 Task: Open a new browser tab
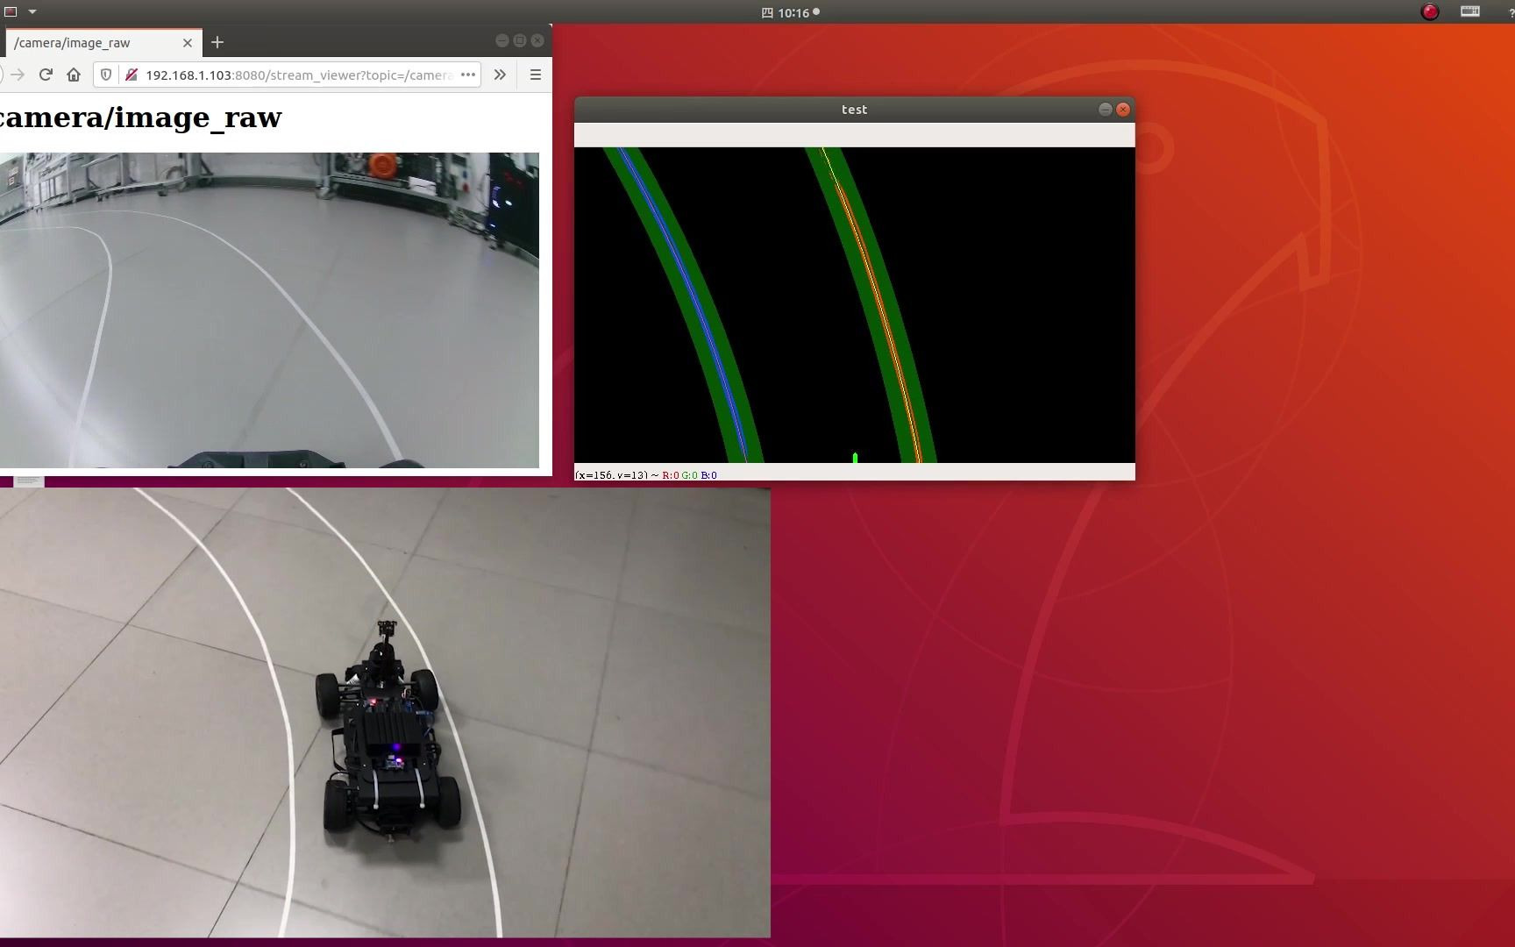point(217,42)
